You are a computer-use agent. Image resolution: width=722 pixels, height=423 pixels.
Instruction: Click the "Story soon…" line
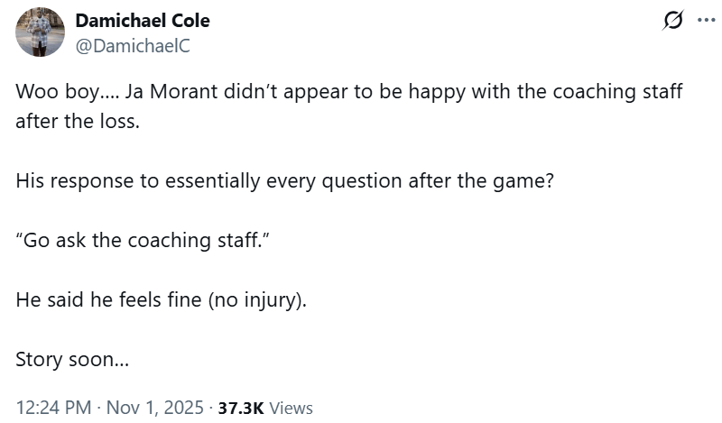coord(72,359)
